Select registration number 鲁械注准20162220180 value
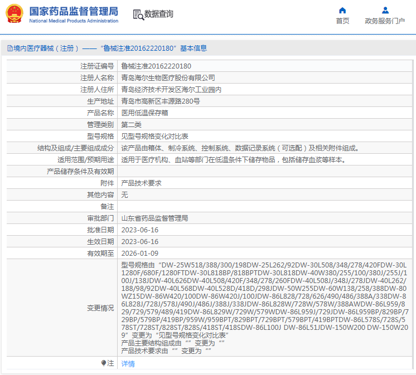Viewport: 416px width, 375px height. [x=156, y=66]
